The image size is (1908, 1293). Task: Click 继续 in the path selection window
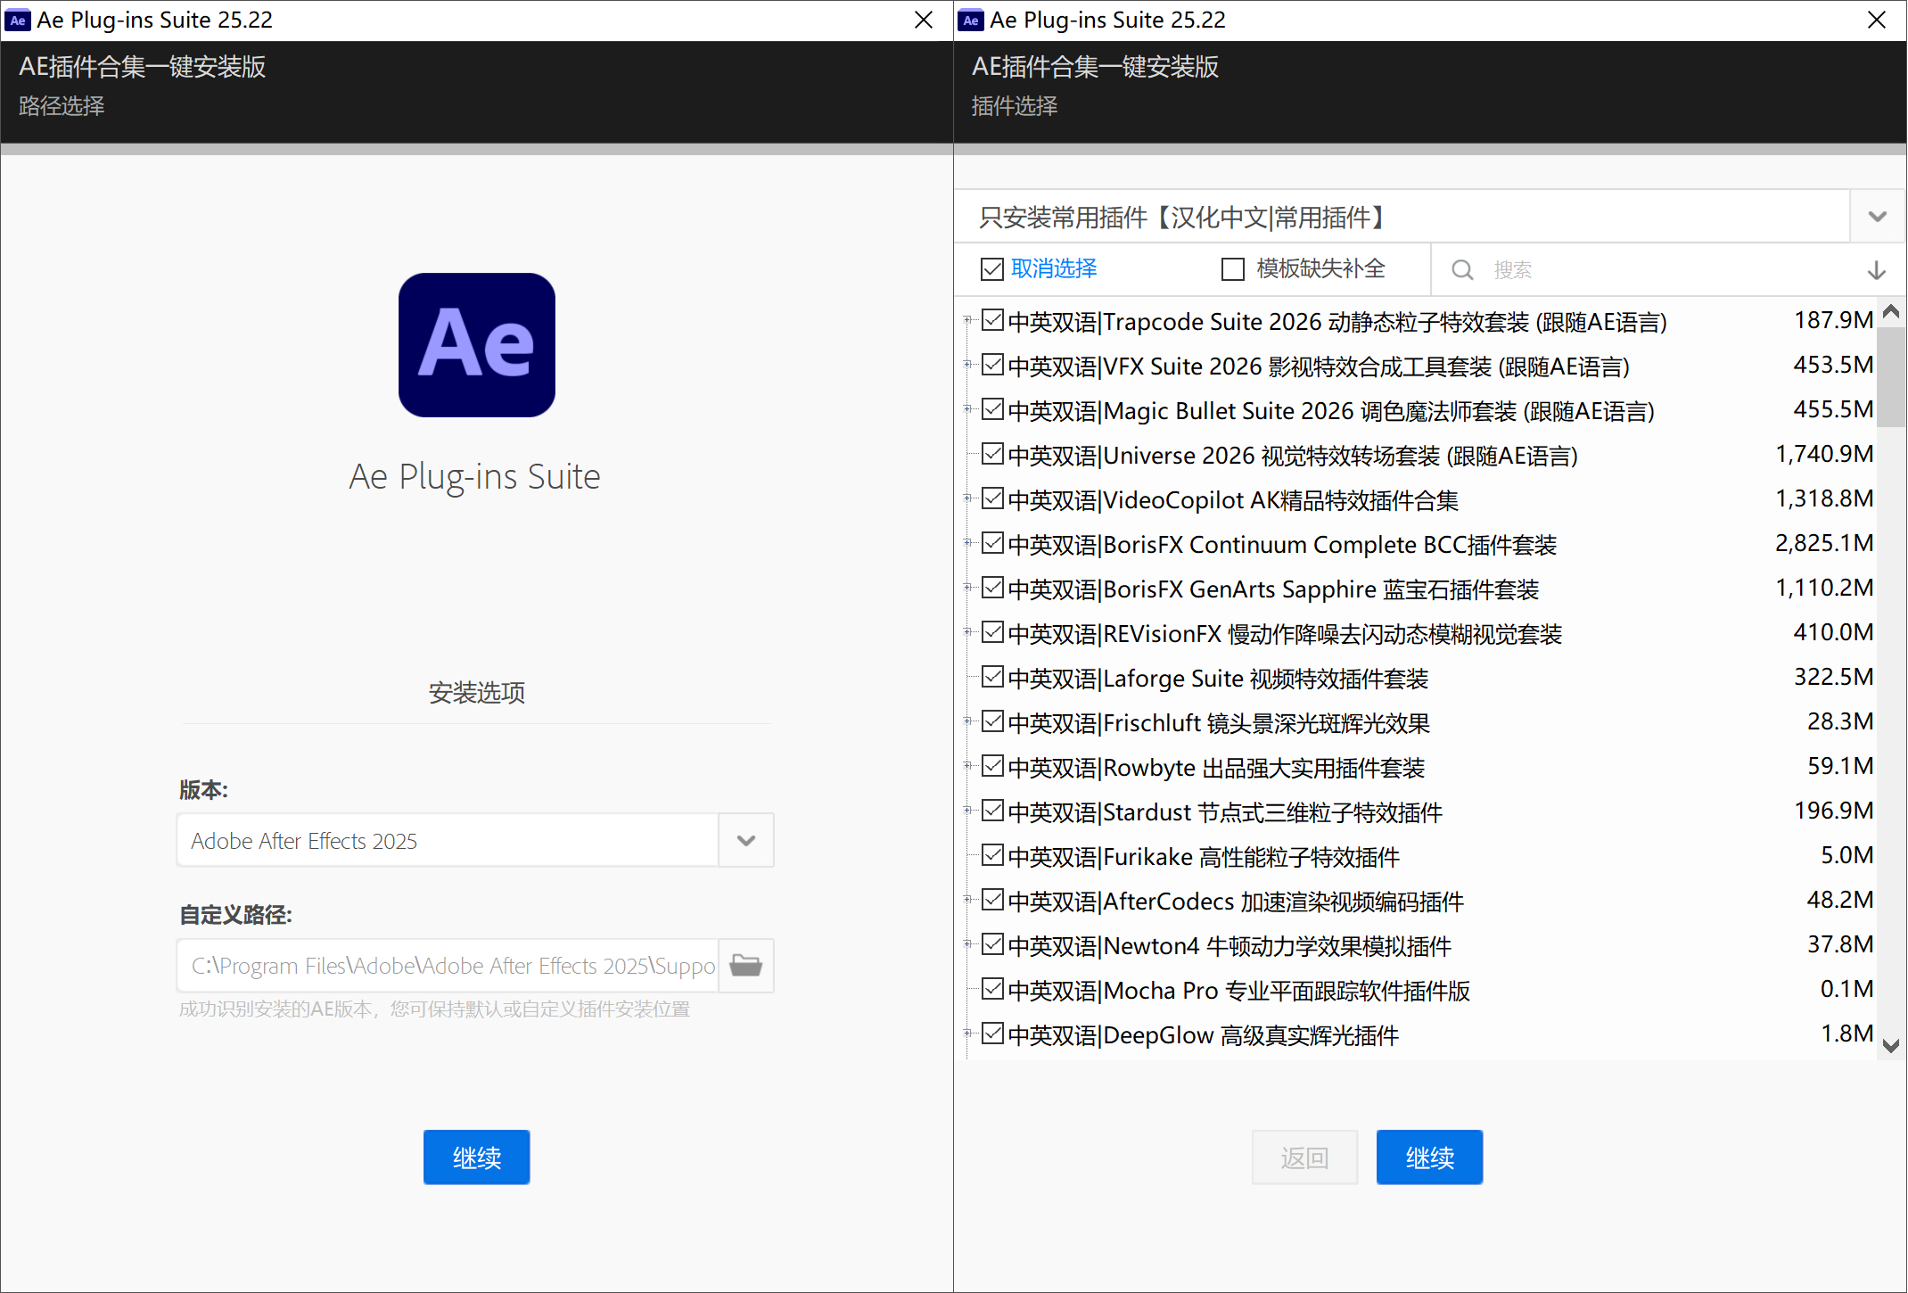coord(476,1157)
